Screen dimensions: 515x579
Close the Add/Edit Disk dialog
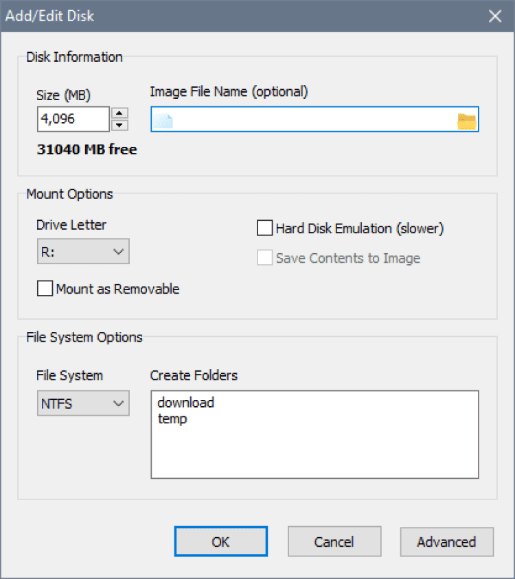[495, 16]
